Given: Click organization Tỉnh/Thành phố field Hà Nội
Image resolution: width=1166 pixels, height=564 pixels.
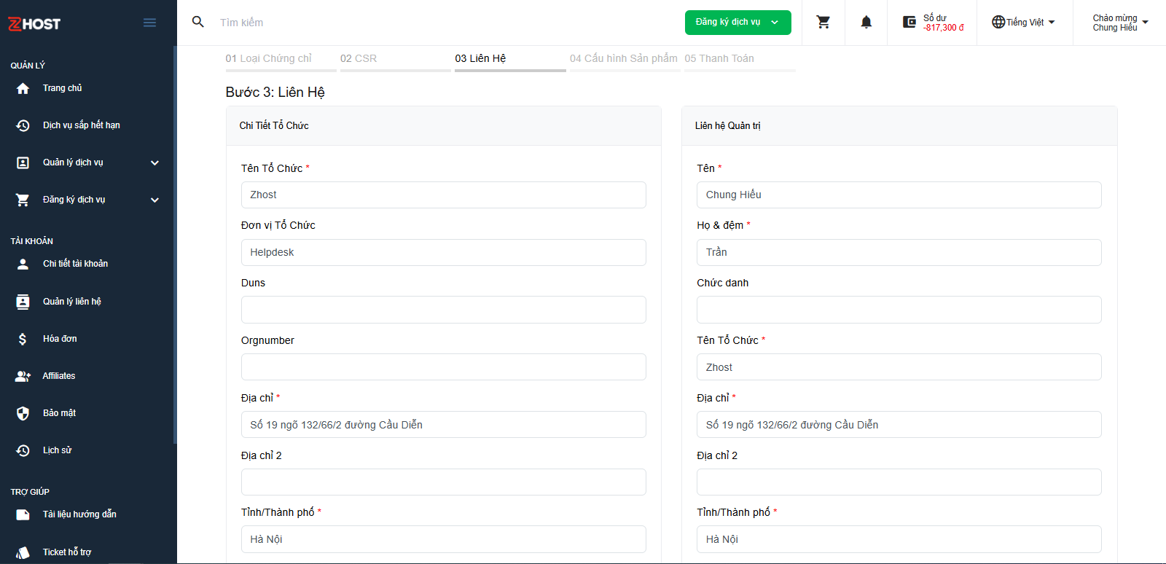Looking at the screenshot, I should coord(444,539).
